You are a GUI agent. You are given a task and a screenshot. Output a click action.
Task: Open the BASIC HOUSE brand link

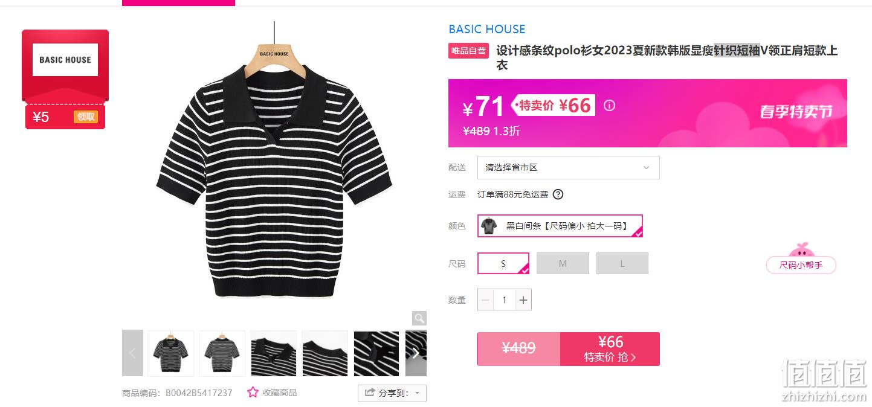click(487, 29)
